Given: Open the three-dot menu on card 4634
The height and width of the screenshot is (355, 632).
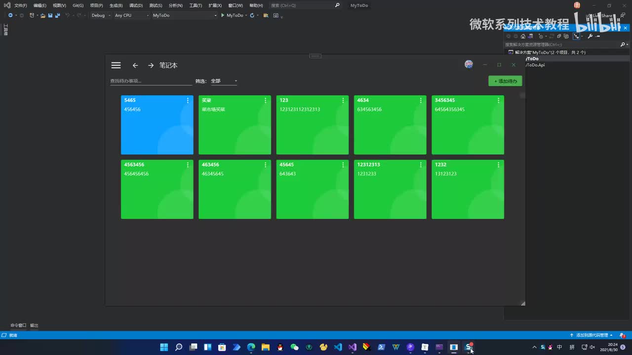Looking at the screenshot, I should (x=421, y=101).
